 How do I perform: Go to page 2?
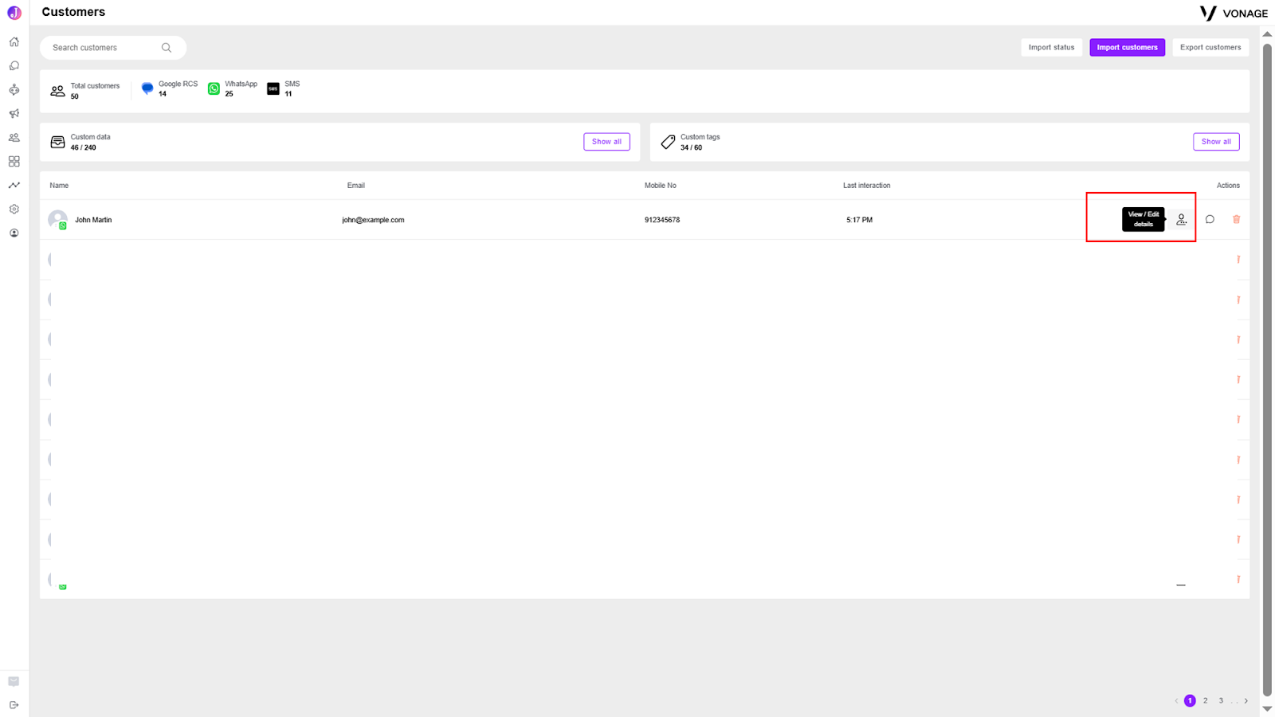tap(1206, 701)
